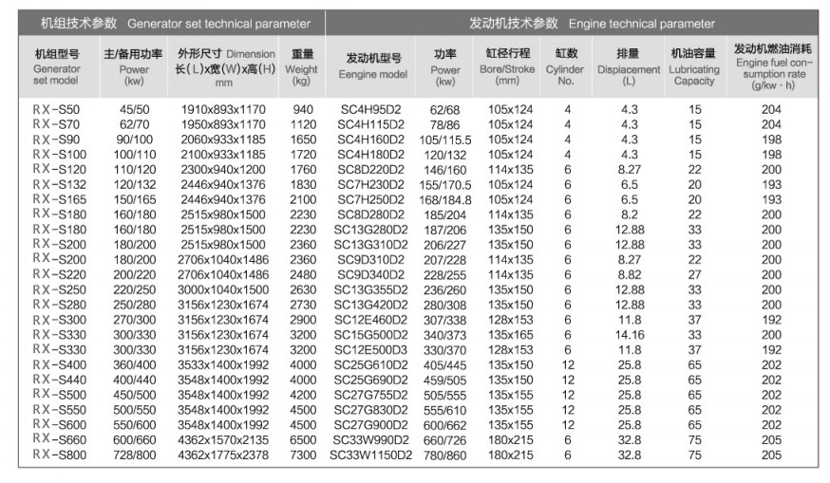
Task: Click the RX-S120 model cell
Action: (x=59, y=169)
